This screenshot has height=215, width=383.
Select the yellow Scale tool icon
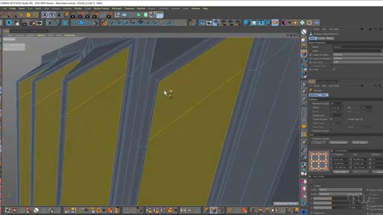pos(28,15)
